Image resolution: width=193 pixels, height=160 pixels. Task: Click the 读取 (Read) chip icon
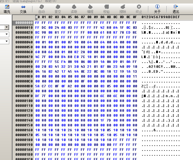tap(74, 9)
